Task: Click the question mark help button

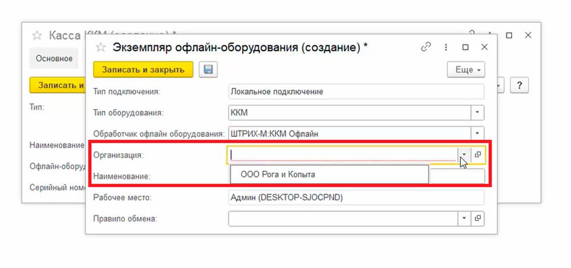Action: click(519, 85)
